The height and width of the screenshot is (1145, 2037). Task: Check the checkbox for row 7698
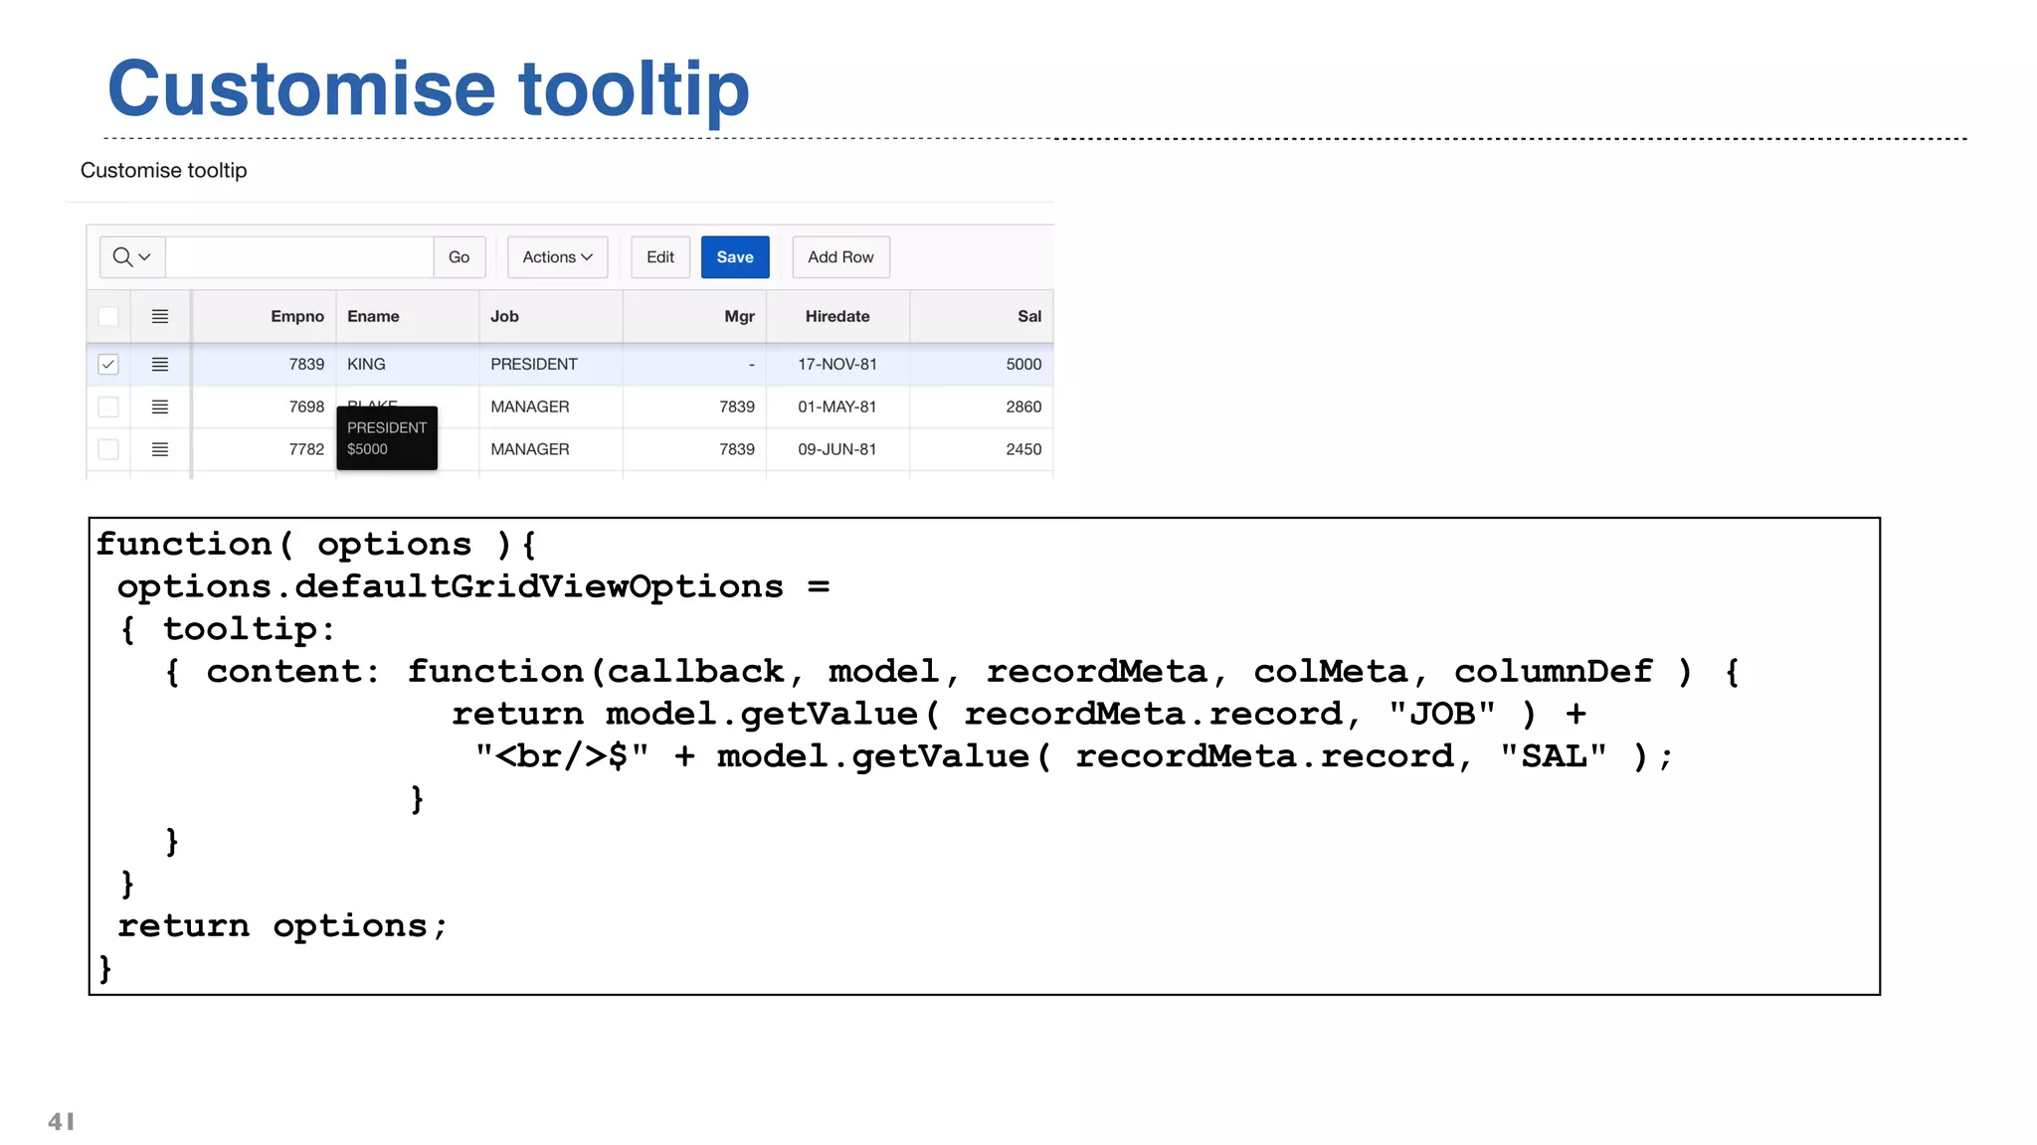108,407
